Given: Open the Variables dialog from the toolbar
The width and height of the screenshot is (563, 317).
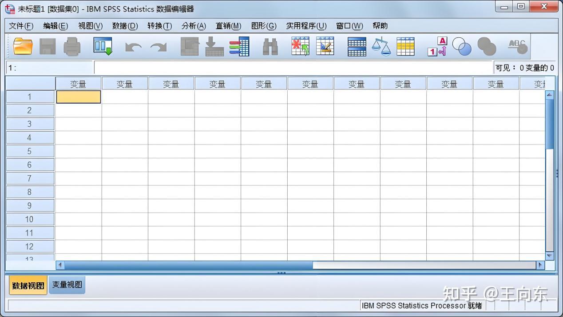Looking at the screenshot, I should click(x=240, y=46).
